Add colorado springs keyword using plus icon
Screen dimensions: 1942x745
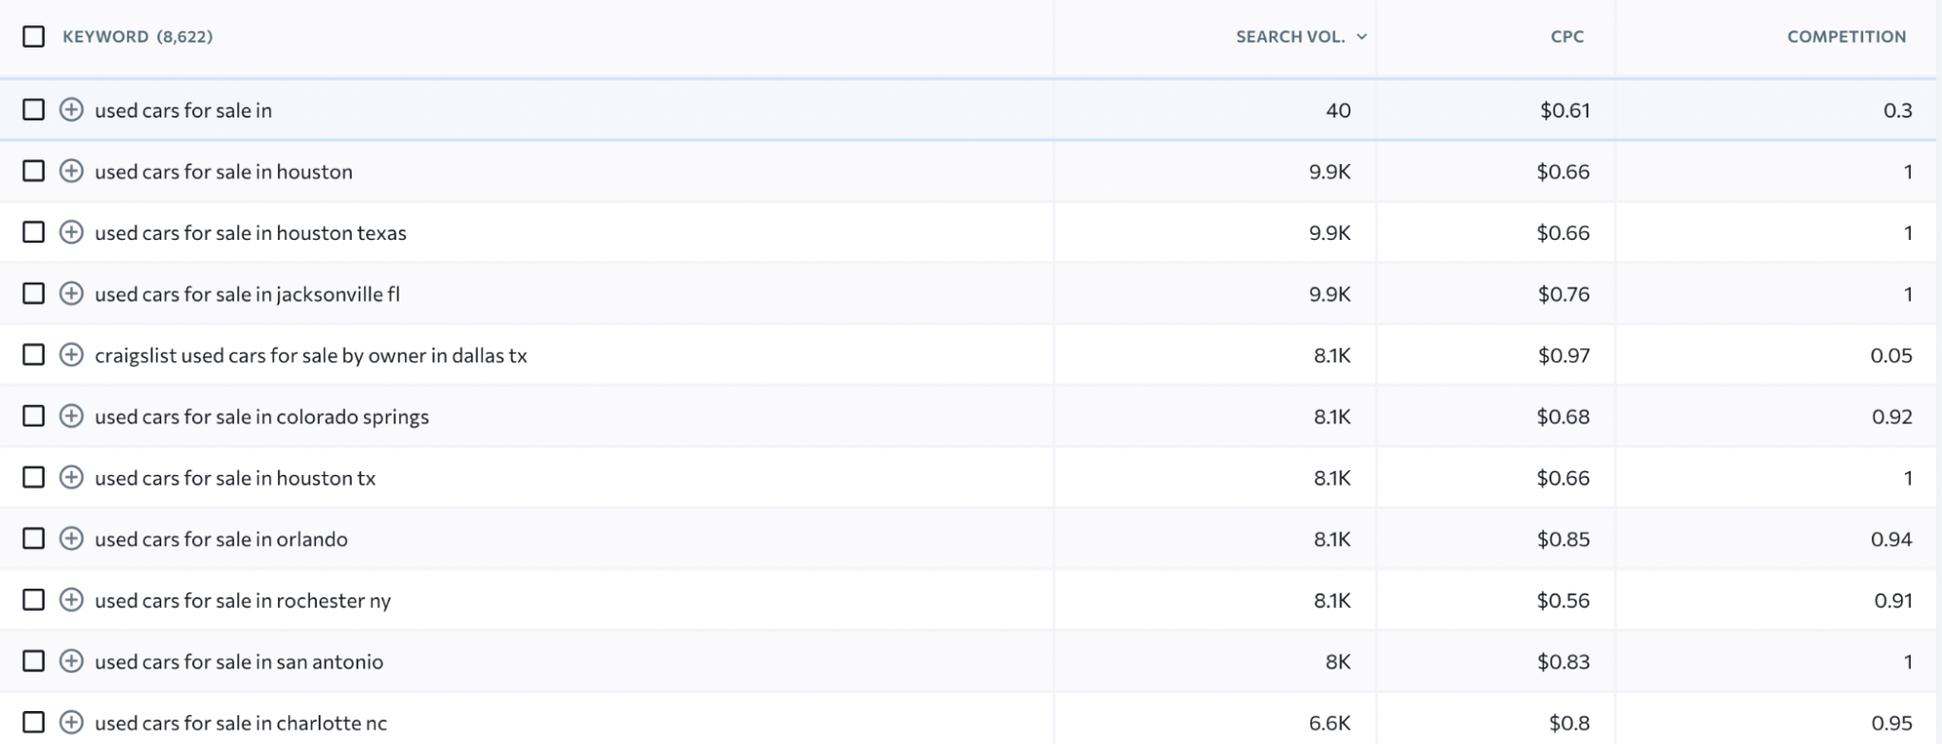pyautogui.click(x=71, y=416)
